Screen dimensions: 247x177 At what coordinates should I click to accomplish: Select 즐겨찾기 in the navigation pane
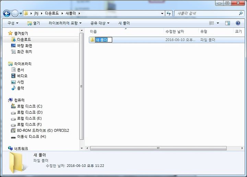(x=21, y=33)
